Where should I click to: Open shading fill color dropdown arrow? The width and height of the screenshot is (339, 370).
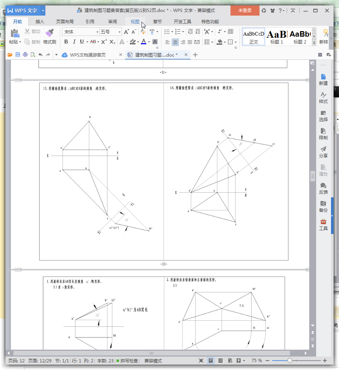pos(225,42)
